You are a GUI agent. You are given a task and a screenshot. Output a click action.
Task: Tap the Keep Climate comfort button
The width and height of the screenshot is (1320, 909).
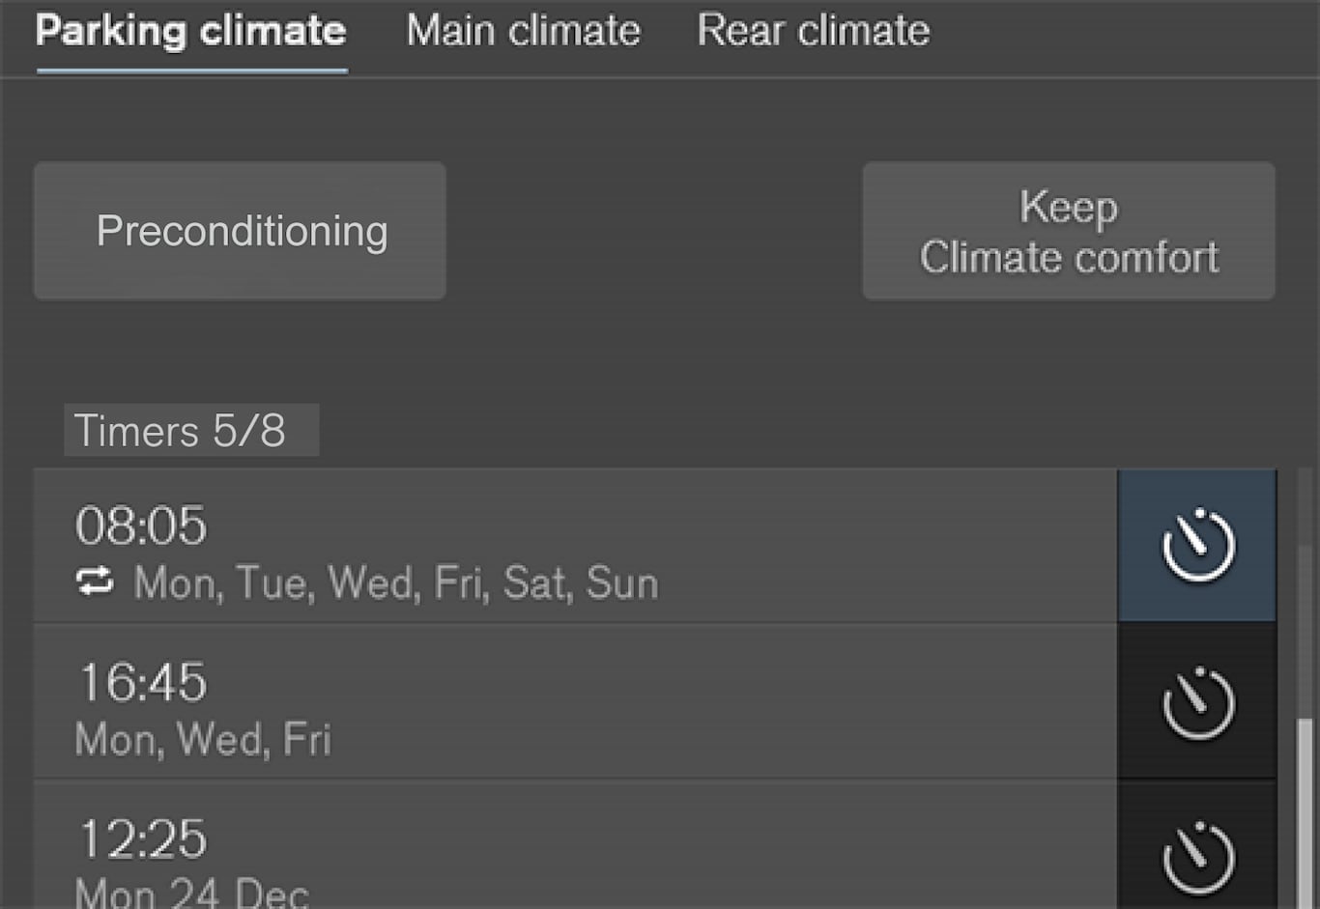tap(1068, 231)
